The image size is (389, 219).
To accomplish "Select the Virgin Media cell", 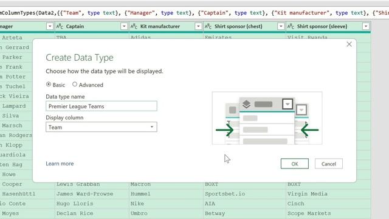I will pyautogui.click(x=328, y=193).
